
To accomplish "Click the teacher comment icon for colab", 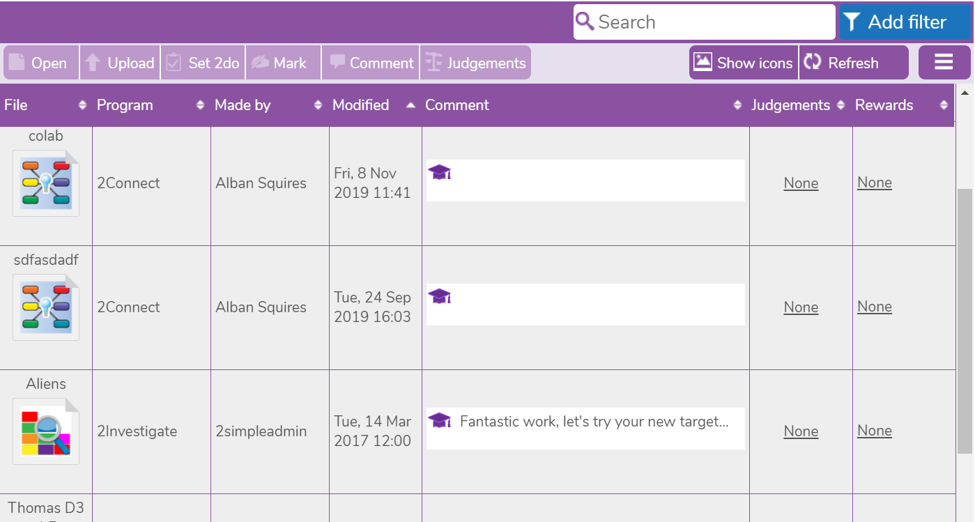I will 439,172.
